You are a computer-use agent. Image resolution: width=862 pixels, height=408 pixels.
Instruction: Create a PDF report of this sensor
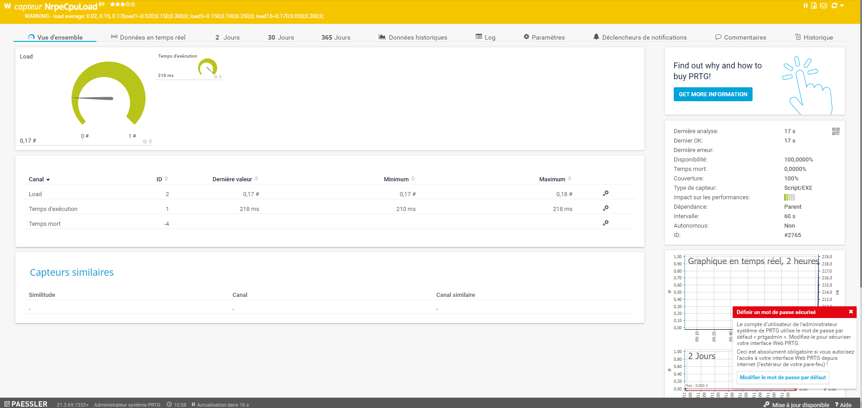tap(814, 5)
